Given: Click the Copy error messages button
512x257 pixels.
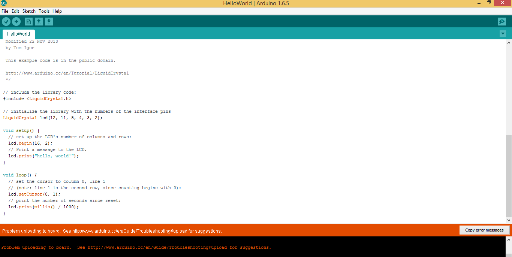Looking at the screenshot, I should click(x=484, y=230).
